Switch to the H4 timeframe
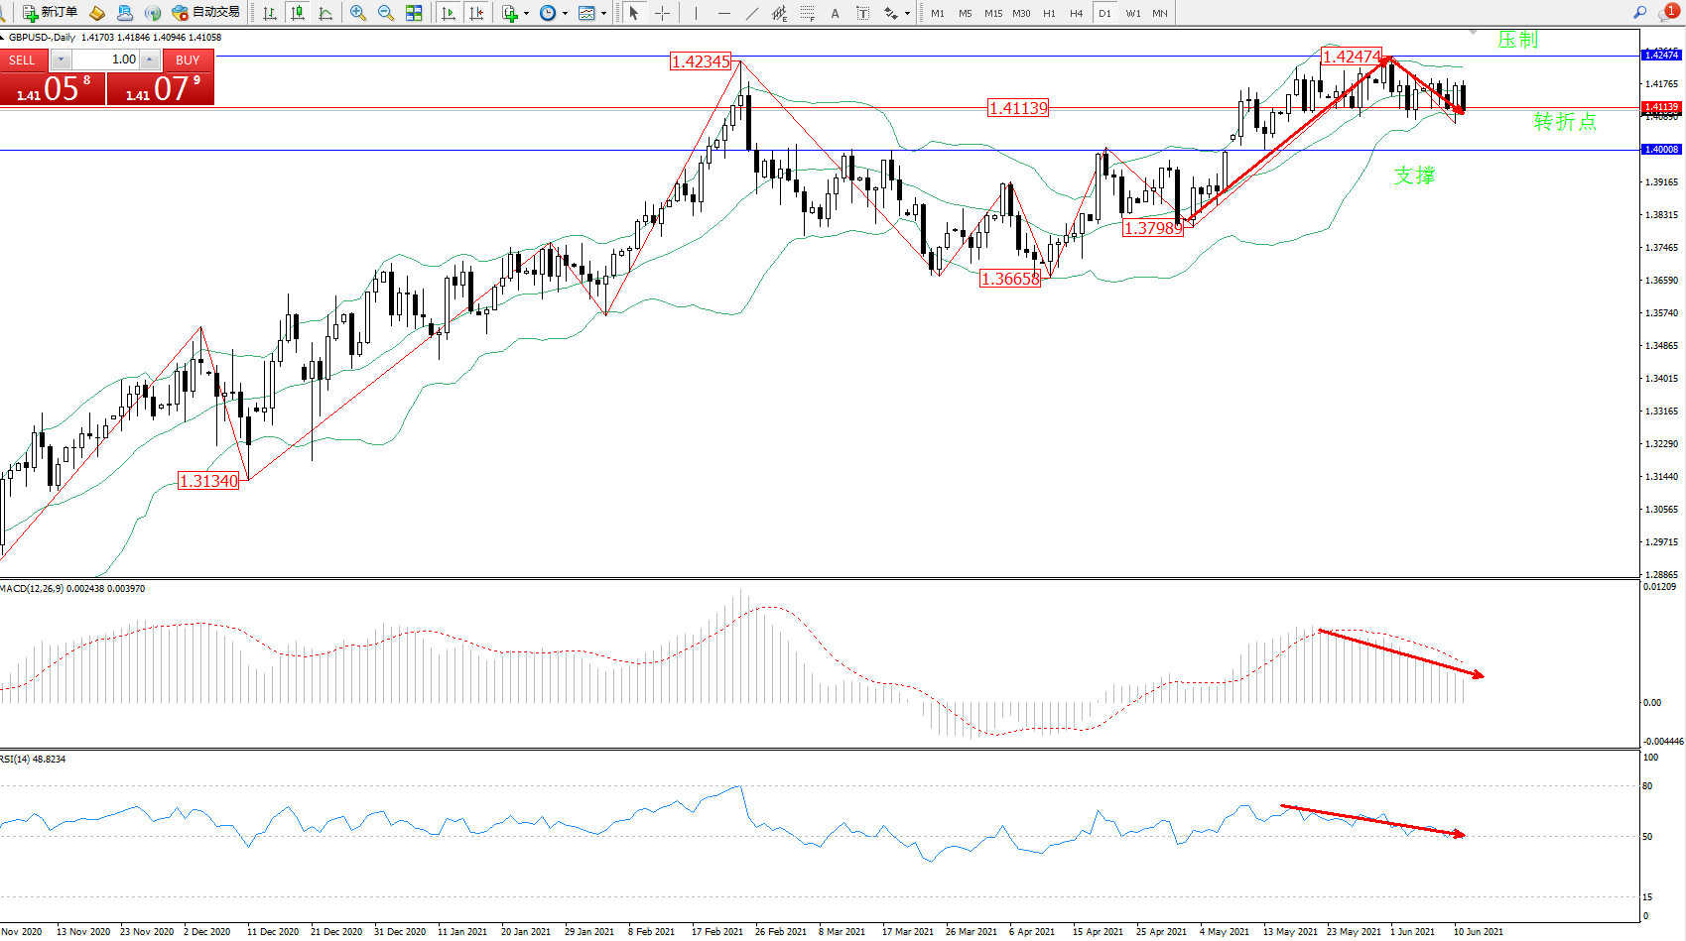 [1077, 13]
